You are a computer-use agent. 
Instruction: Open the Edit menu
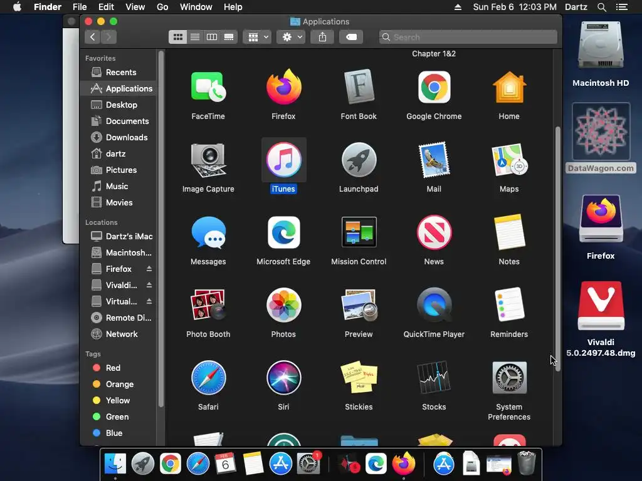tap(106, 7)
